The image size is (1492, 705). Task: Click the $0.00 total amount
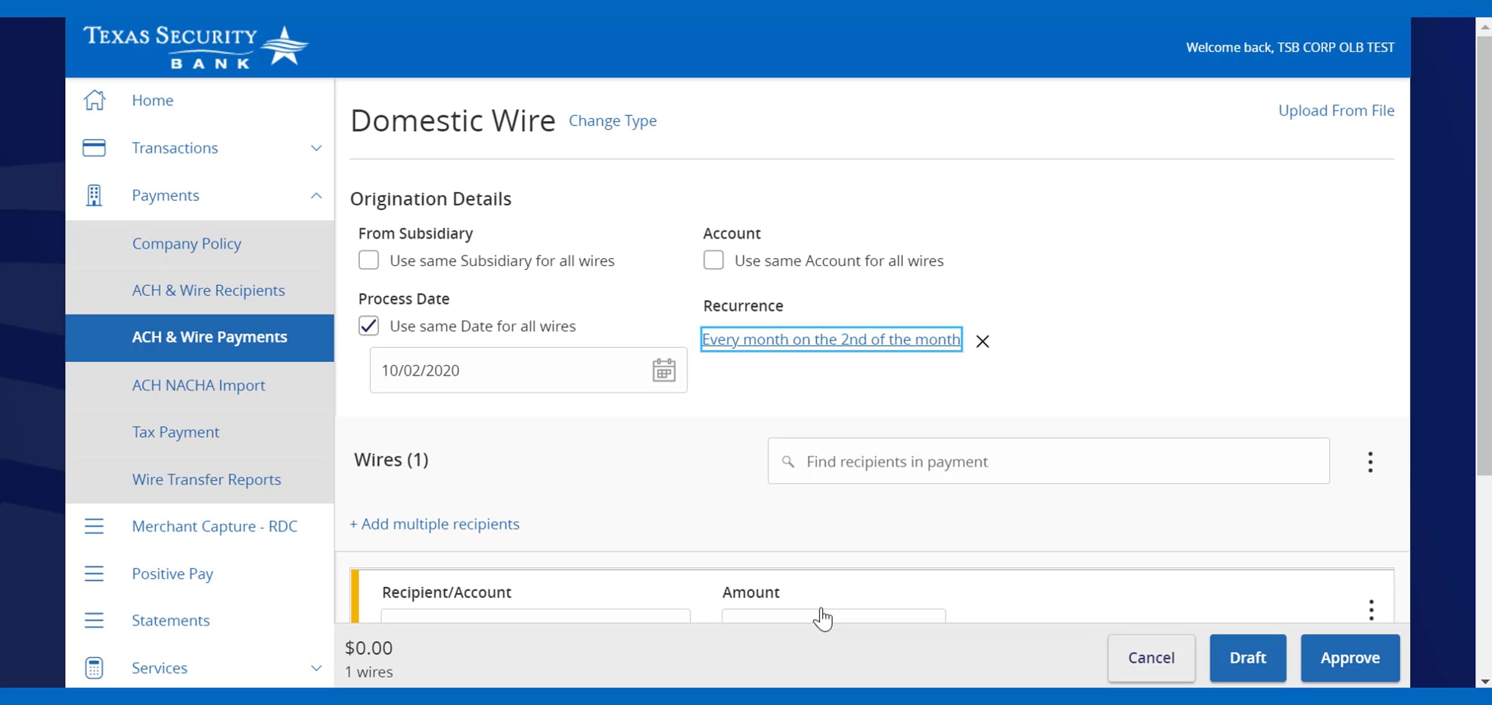pos(369,648)
